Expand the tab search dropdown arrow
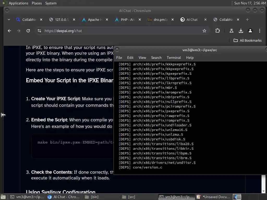 coord(9,20)
